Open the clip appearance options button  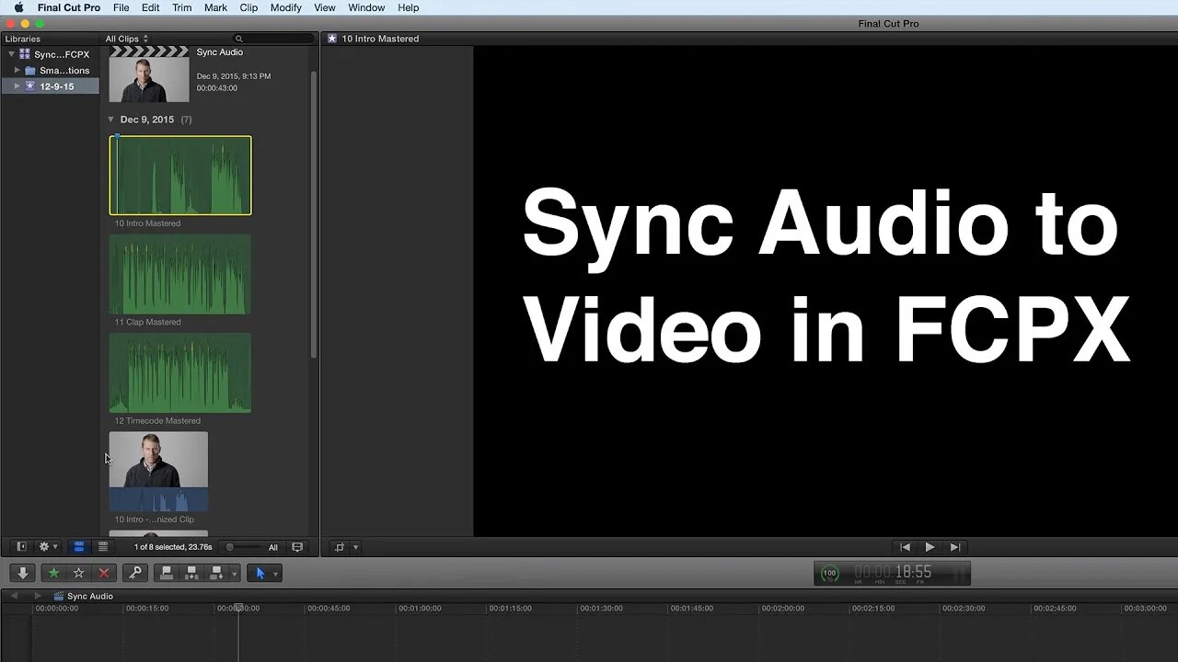297,547
